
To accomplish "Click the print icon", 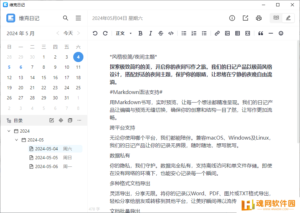I will click(259, 18).
